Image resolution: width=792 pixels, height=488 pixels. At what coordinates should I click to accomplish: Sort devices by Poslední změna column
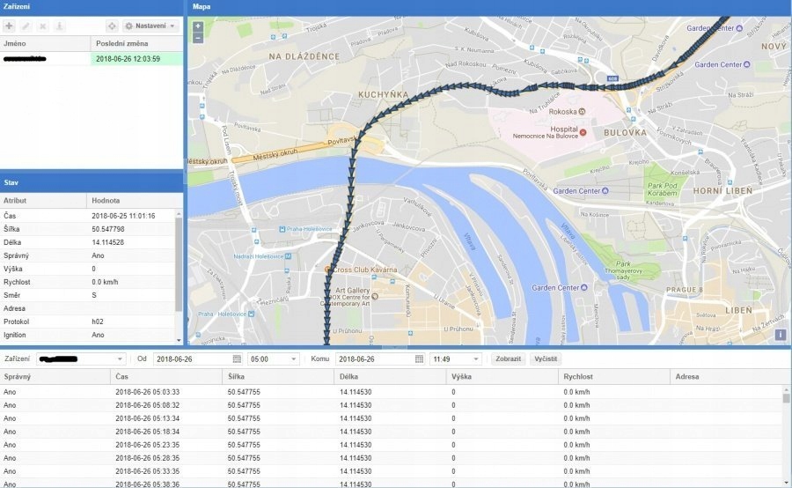coord(137,43)
